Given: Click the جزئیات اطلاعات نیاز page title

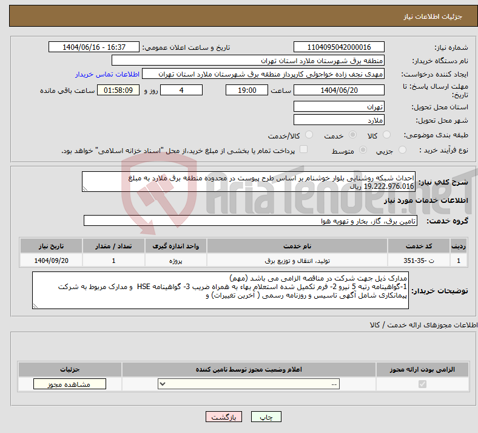Looking at the screenshot, I should pyautogui.click(x=433, y=16).
